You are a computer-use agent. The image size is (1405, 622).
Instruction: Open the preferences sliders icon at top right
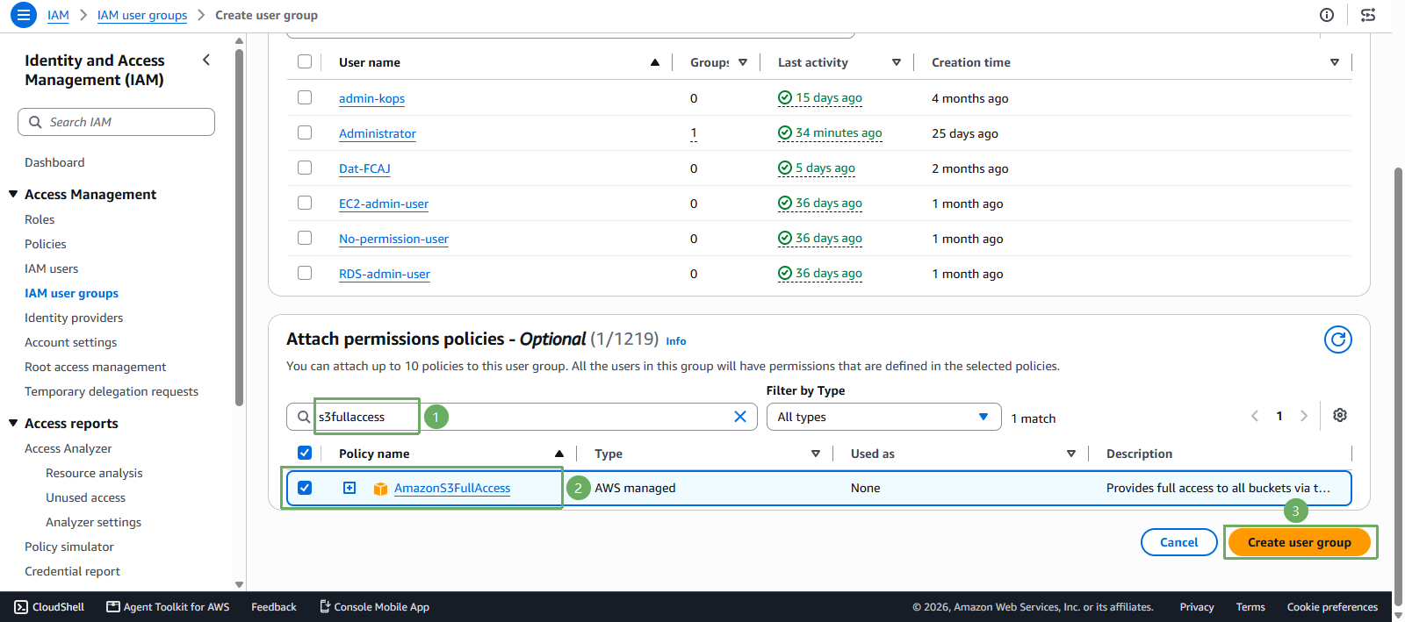coord(1368,15)
